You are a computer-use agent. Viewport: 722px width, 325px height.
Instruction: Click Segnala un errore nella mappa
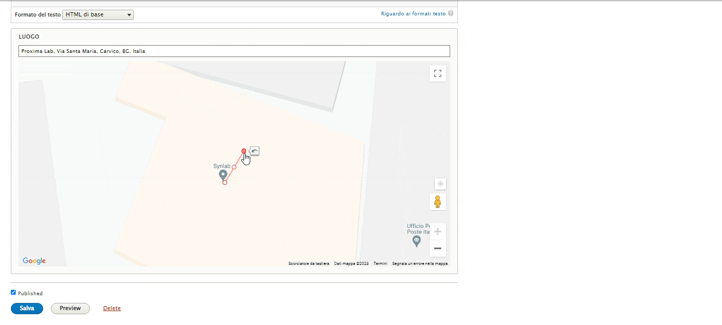point(419,264)
